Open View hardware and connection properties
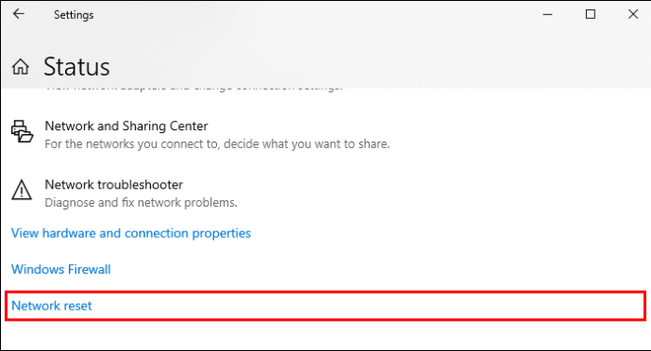Viewport: 651px width, 351px height. pyautogui.click(x=131, y=233)
